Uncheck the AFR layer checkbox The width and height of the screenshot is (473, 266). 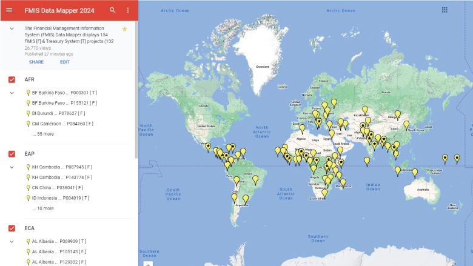tap(12, 79)
